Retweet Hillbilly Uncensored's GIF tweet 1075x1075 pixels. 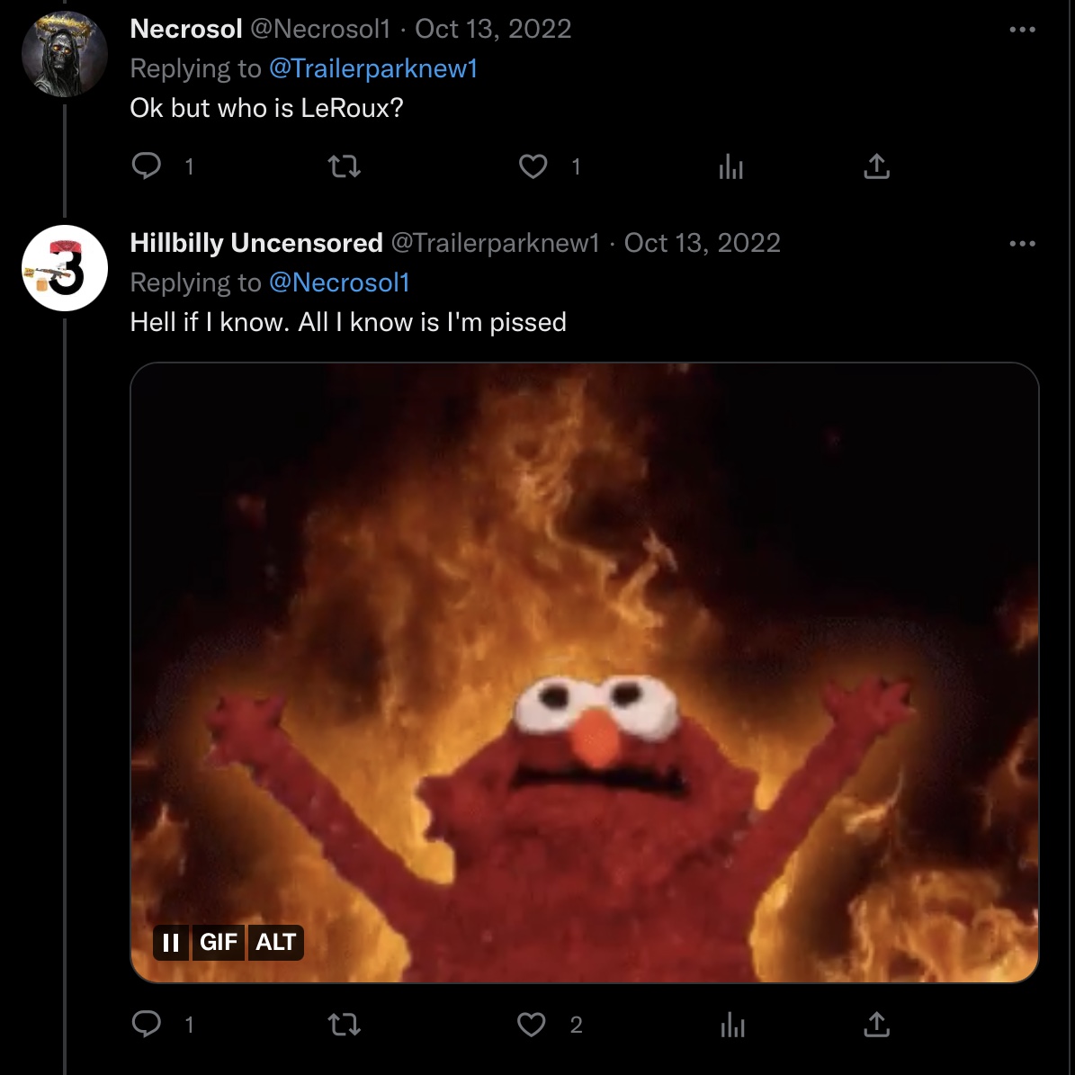344,1024
